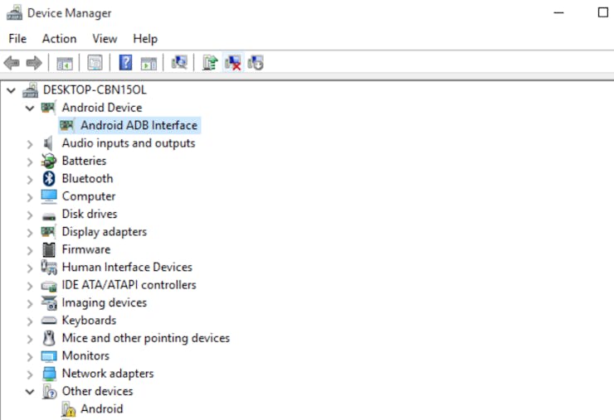Viewport: 614px width, 420px height.
Task: Click the Network adapters icon
Action: click(49, 374)
